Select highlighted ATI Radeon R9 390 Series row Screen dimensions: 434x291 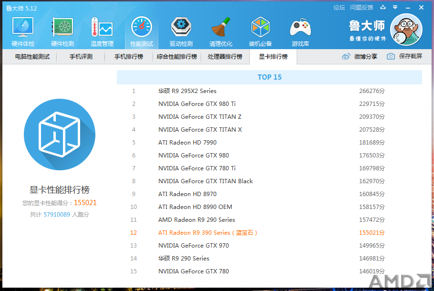coord(269,233)
